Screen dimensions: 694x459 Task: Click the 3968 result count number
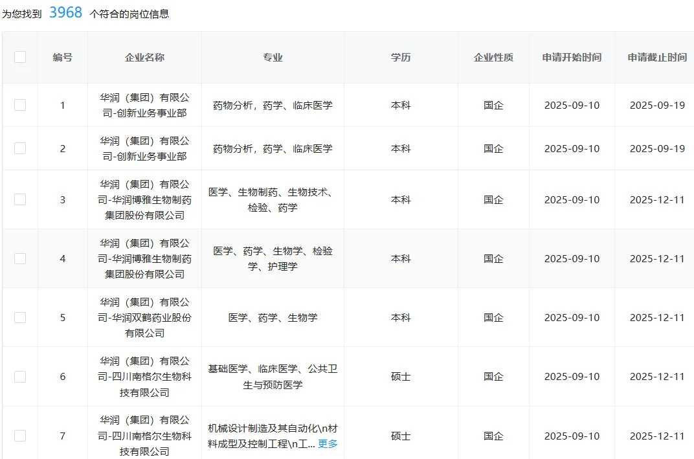pyautogui.click(x=65, y=12)
